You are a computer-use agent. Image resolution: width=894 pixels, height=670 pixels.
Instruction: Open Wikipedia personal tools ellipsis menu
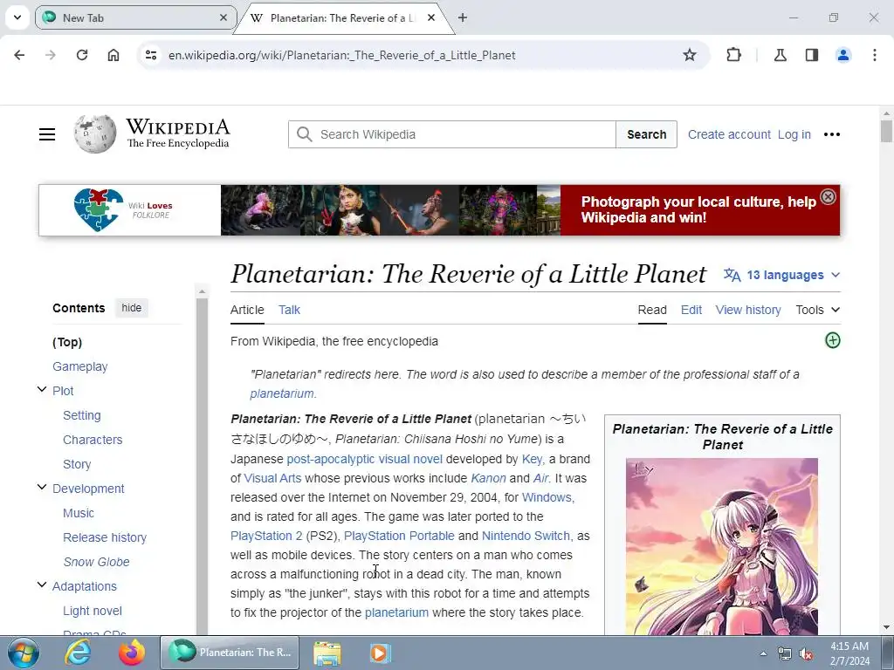click(832, 134)
